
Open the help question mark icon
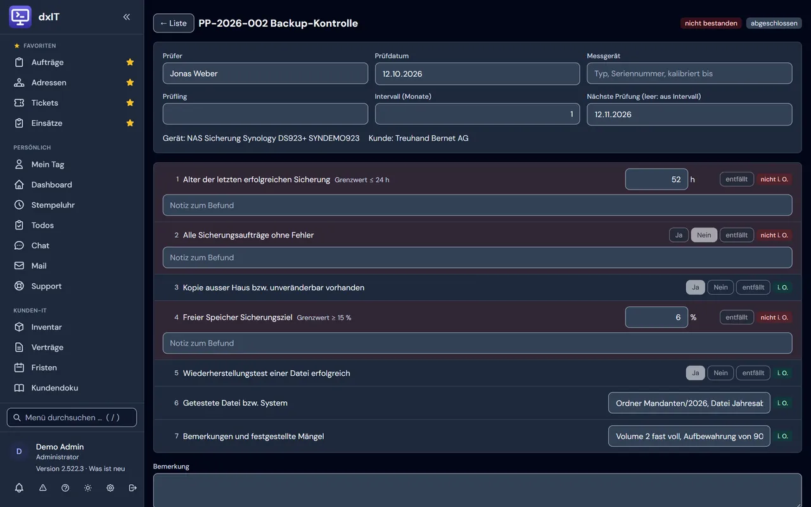click(65, 488)
